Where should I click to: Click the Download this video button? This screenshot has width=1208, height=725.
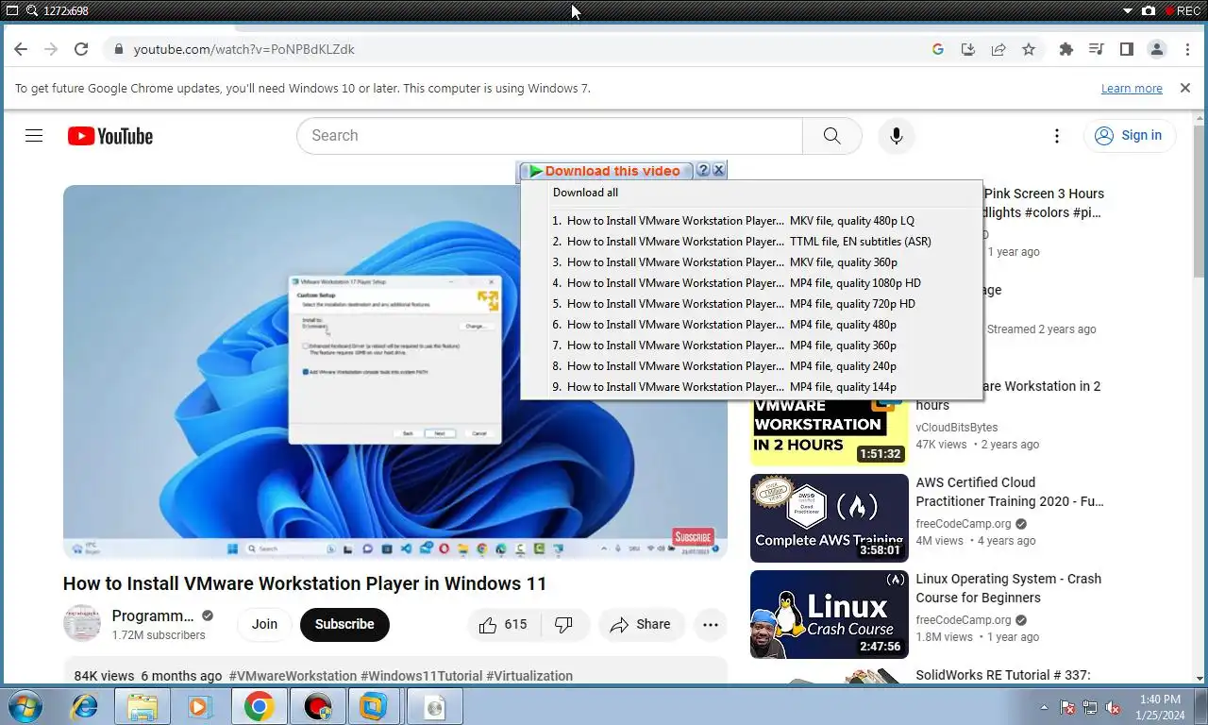click(605, 171)
